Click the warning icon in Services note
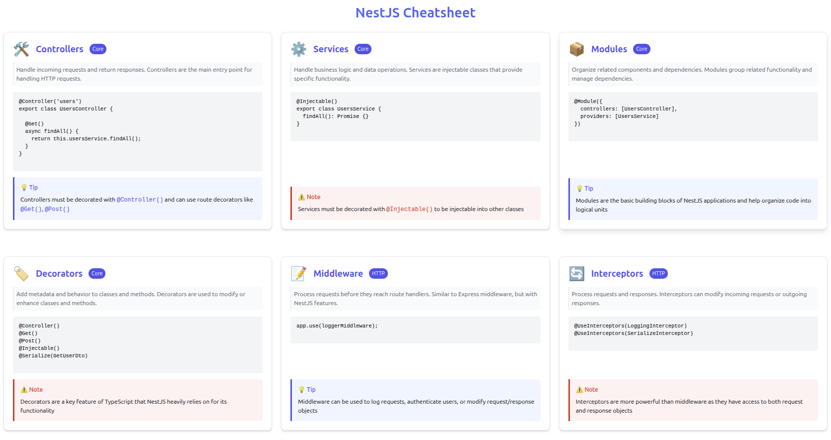Image resolution: width=831 pixels, height=440 pixels. point(301,197)
